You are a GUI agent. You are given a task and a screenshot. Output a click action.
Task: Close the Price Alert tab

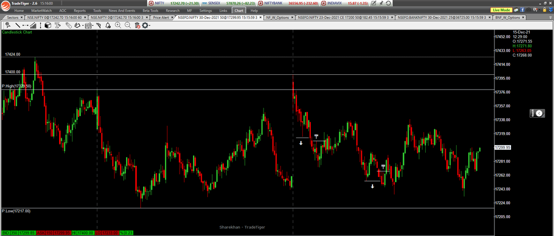click(173, 18)
